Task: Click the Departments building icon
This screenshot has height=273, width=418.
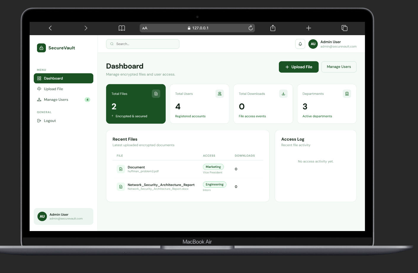Action: (x=347, y=94)
